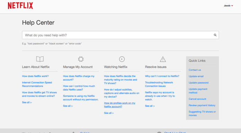Click the search magnifier icon
This screenshot has height=133, width=241.
point(215,35)
